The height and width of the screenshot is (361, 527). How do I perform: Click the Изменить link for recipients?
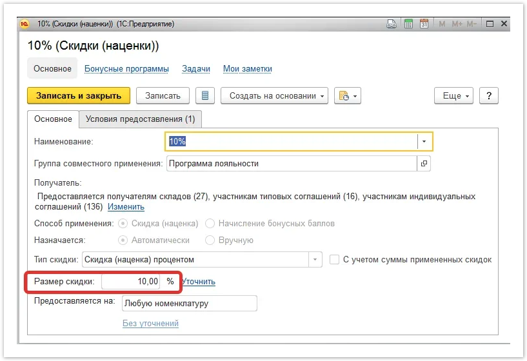point(126,207)
